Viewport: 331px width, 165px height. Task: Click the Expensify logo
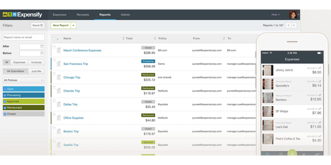[x=22, y=15]
